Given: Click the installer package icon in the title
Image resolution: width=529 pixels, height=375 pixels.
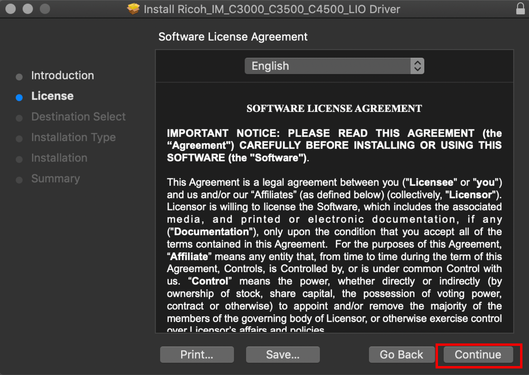Looking at the screenshot, I should point(133,9).
